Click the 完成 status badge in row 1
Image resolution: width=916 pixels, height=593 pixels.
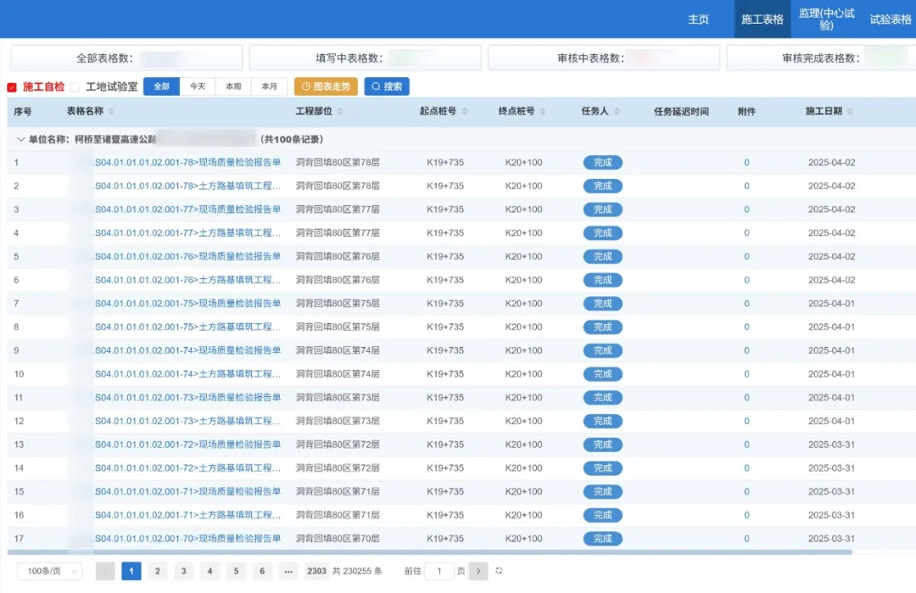point(602,162)
